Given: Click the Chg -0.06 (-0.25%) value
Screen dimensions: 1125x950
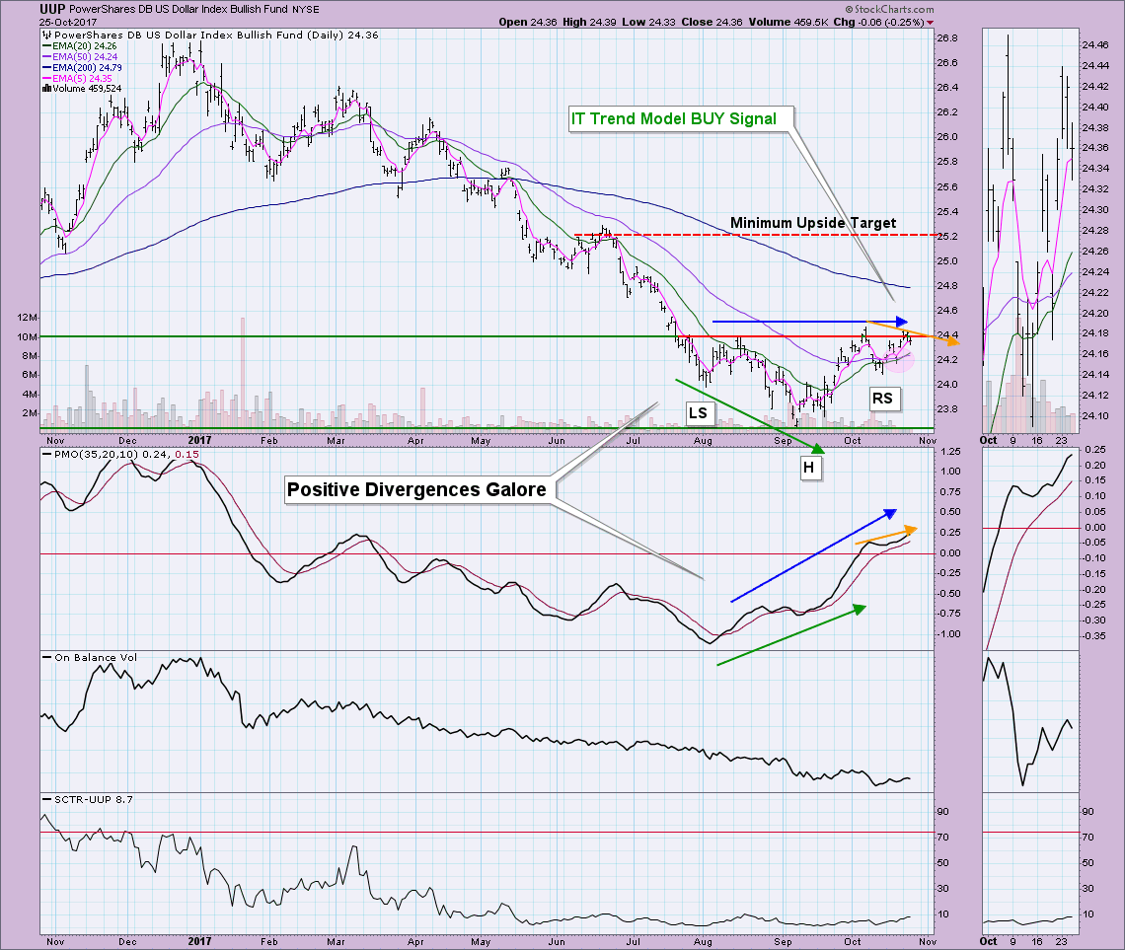Looking at the screenshot, I should (x=878, y=23).
